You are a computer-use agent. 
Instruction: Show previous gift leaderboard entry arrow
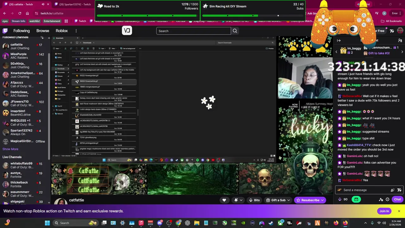pyautogui.click(x=336, y=52)
